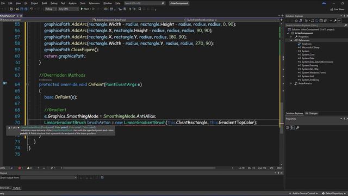This screenshot has height=196, width=348.
Task: Close the Output panel
Action: pos(282,173)
